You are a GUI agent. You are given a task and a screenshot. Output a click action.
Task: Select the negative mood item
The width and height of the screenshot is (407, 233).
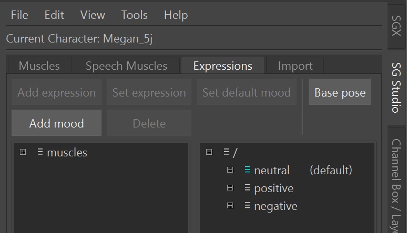pyautogui.click(x=276, y=206)
